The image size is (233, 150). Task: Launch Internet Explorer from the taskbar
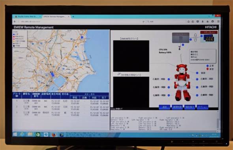pyautogui.click(x=22, y=134)
